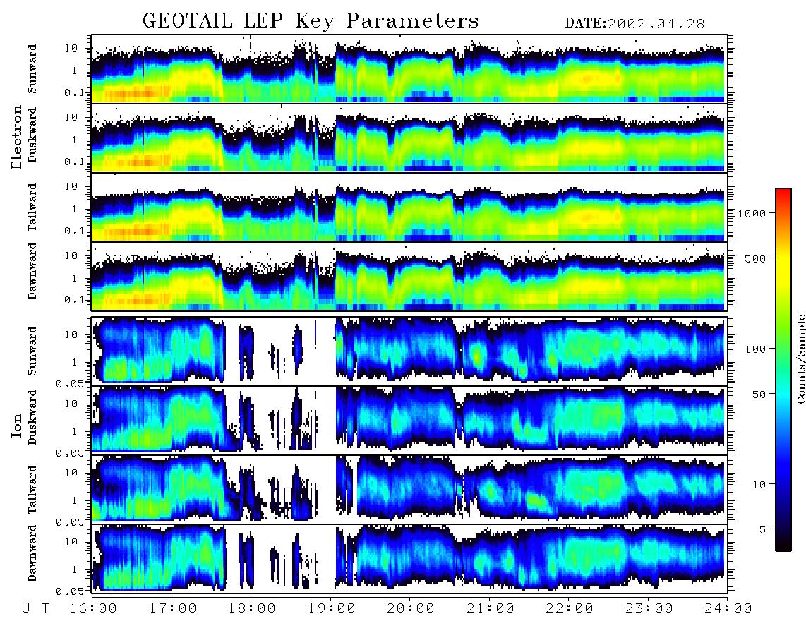Select the Electron Tailward spectrogram panel
Image resolution: width=806 pixels, height=621 pixels.
pos(409,207)
